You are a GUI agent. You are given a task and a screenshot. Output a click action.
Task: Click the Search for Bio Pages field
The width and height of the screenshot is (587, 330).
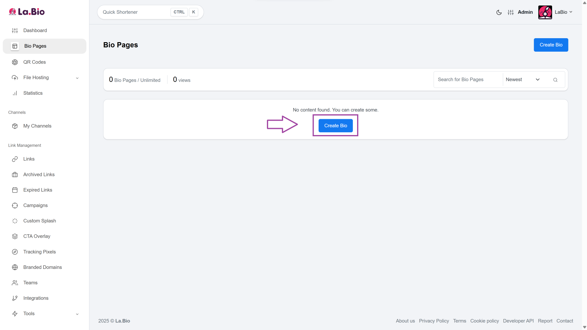click(x=468, y=79)
